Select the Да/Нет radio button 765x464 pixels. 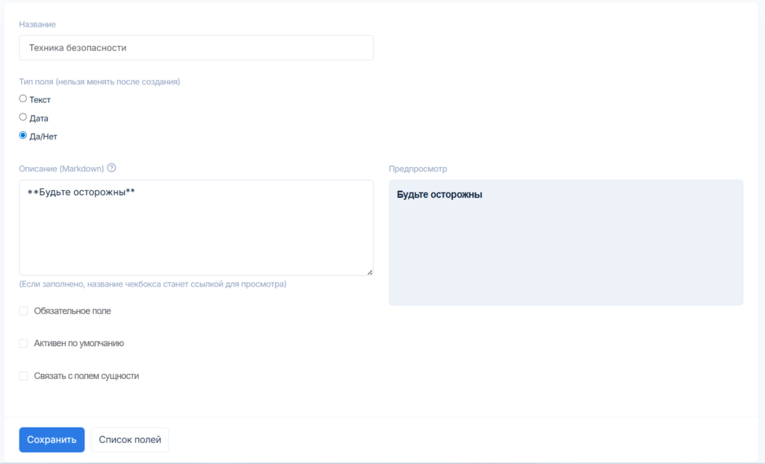(23, 136)
